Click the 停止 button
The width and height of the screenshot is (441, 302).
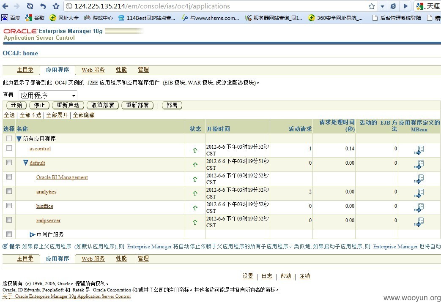click(x=39, y=105)
